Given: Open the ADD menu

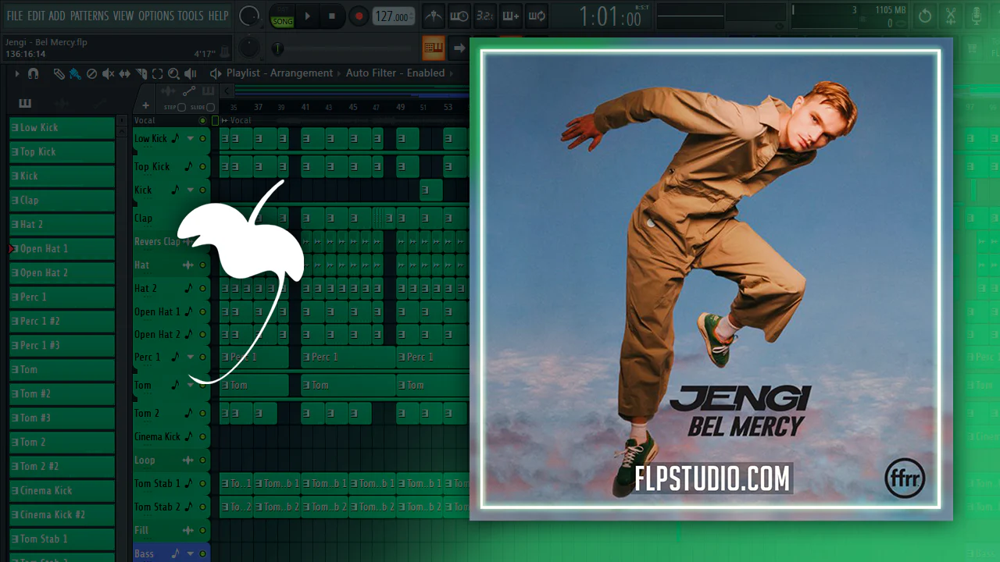Looking at the screenshot, I should click(57, 16).
